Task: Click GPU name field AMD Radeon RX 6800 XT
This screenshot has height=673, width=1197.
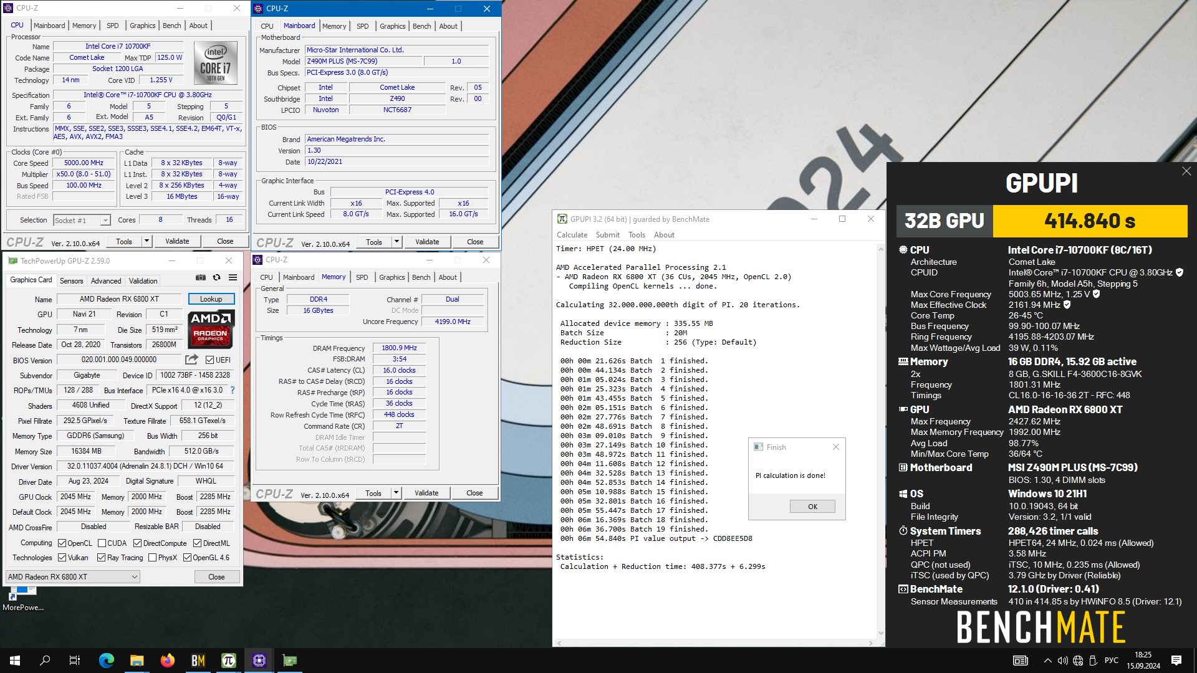Action: 119,299
